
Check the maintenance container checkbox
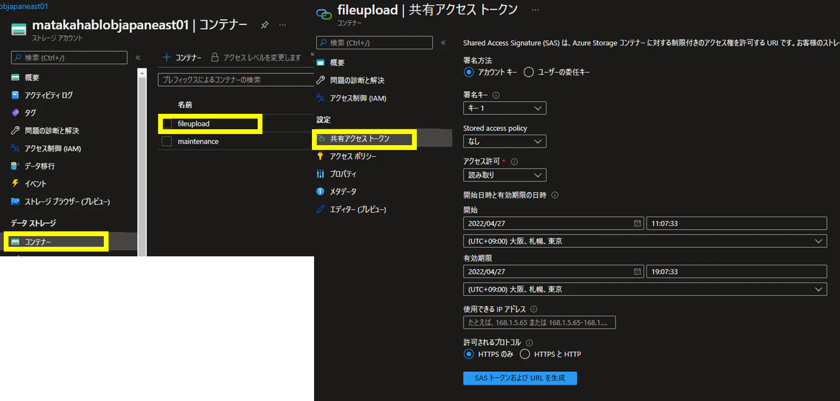point(167,141)
